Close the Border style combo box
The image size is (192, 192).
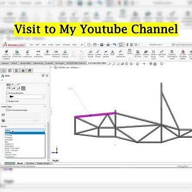click(25, 130)
